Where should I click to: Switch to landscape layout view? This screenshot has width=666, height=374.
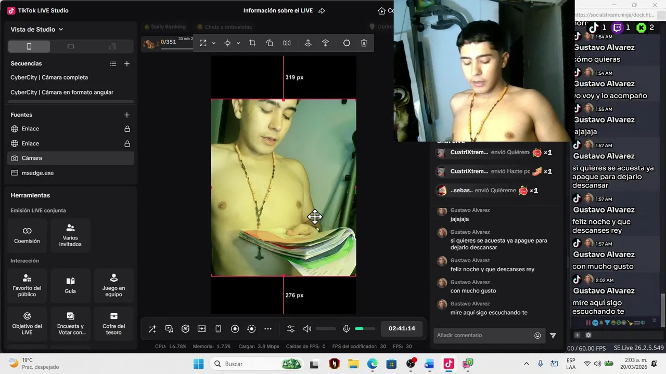tap(71, 46)
